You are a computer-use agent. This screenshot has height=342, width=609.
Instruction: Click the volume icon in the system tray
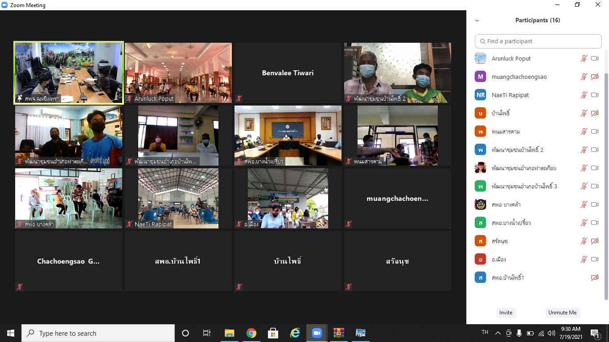pos(551,333)
